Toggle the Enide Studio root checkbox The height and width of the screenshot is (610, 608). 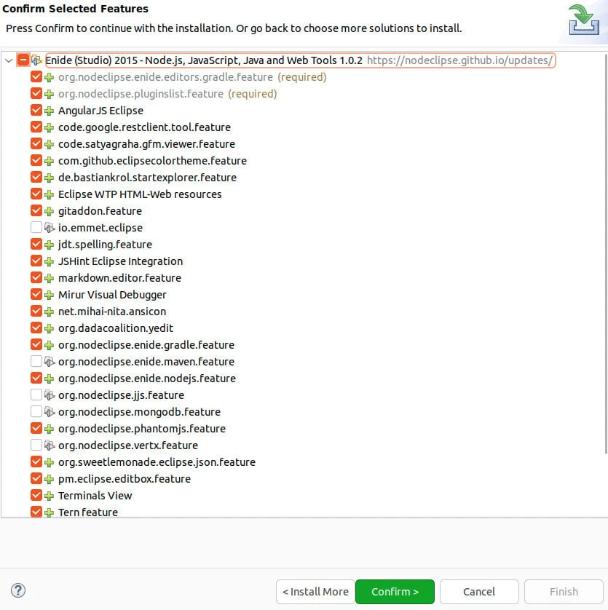click(x=23, y=60)
